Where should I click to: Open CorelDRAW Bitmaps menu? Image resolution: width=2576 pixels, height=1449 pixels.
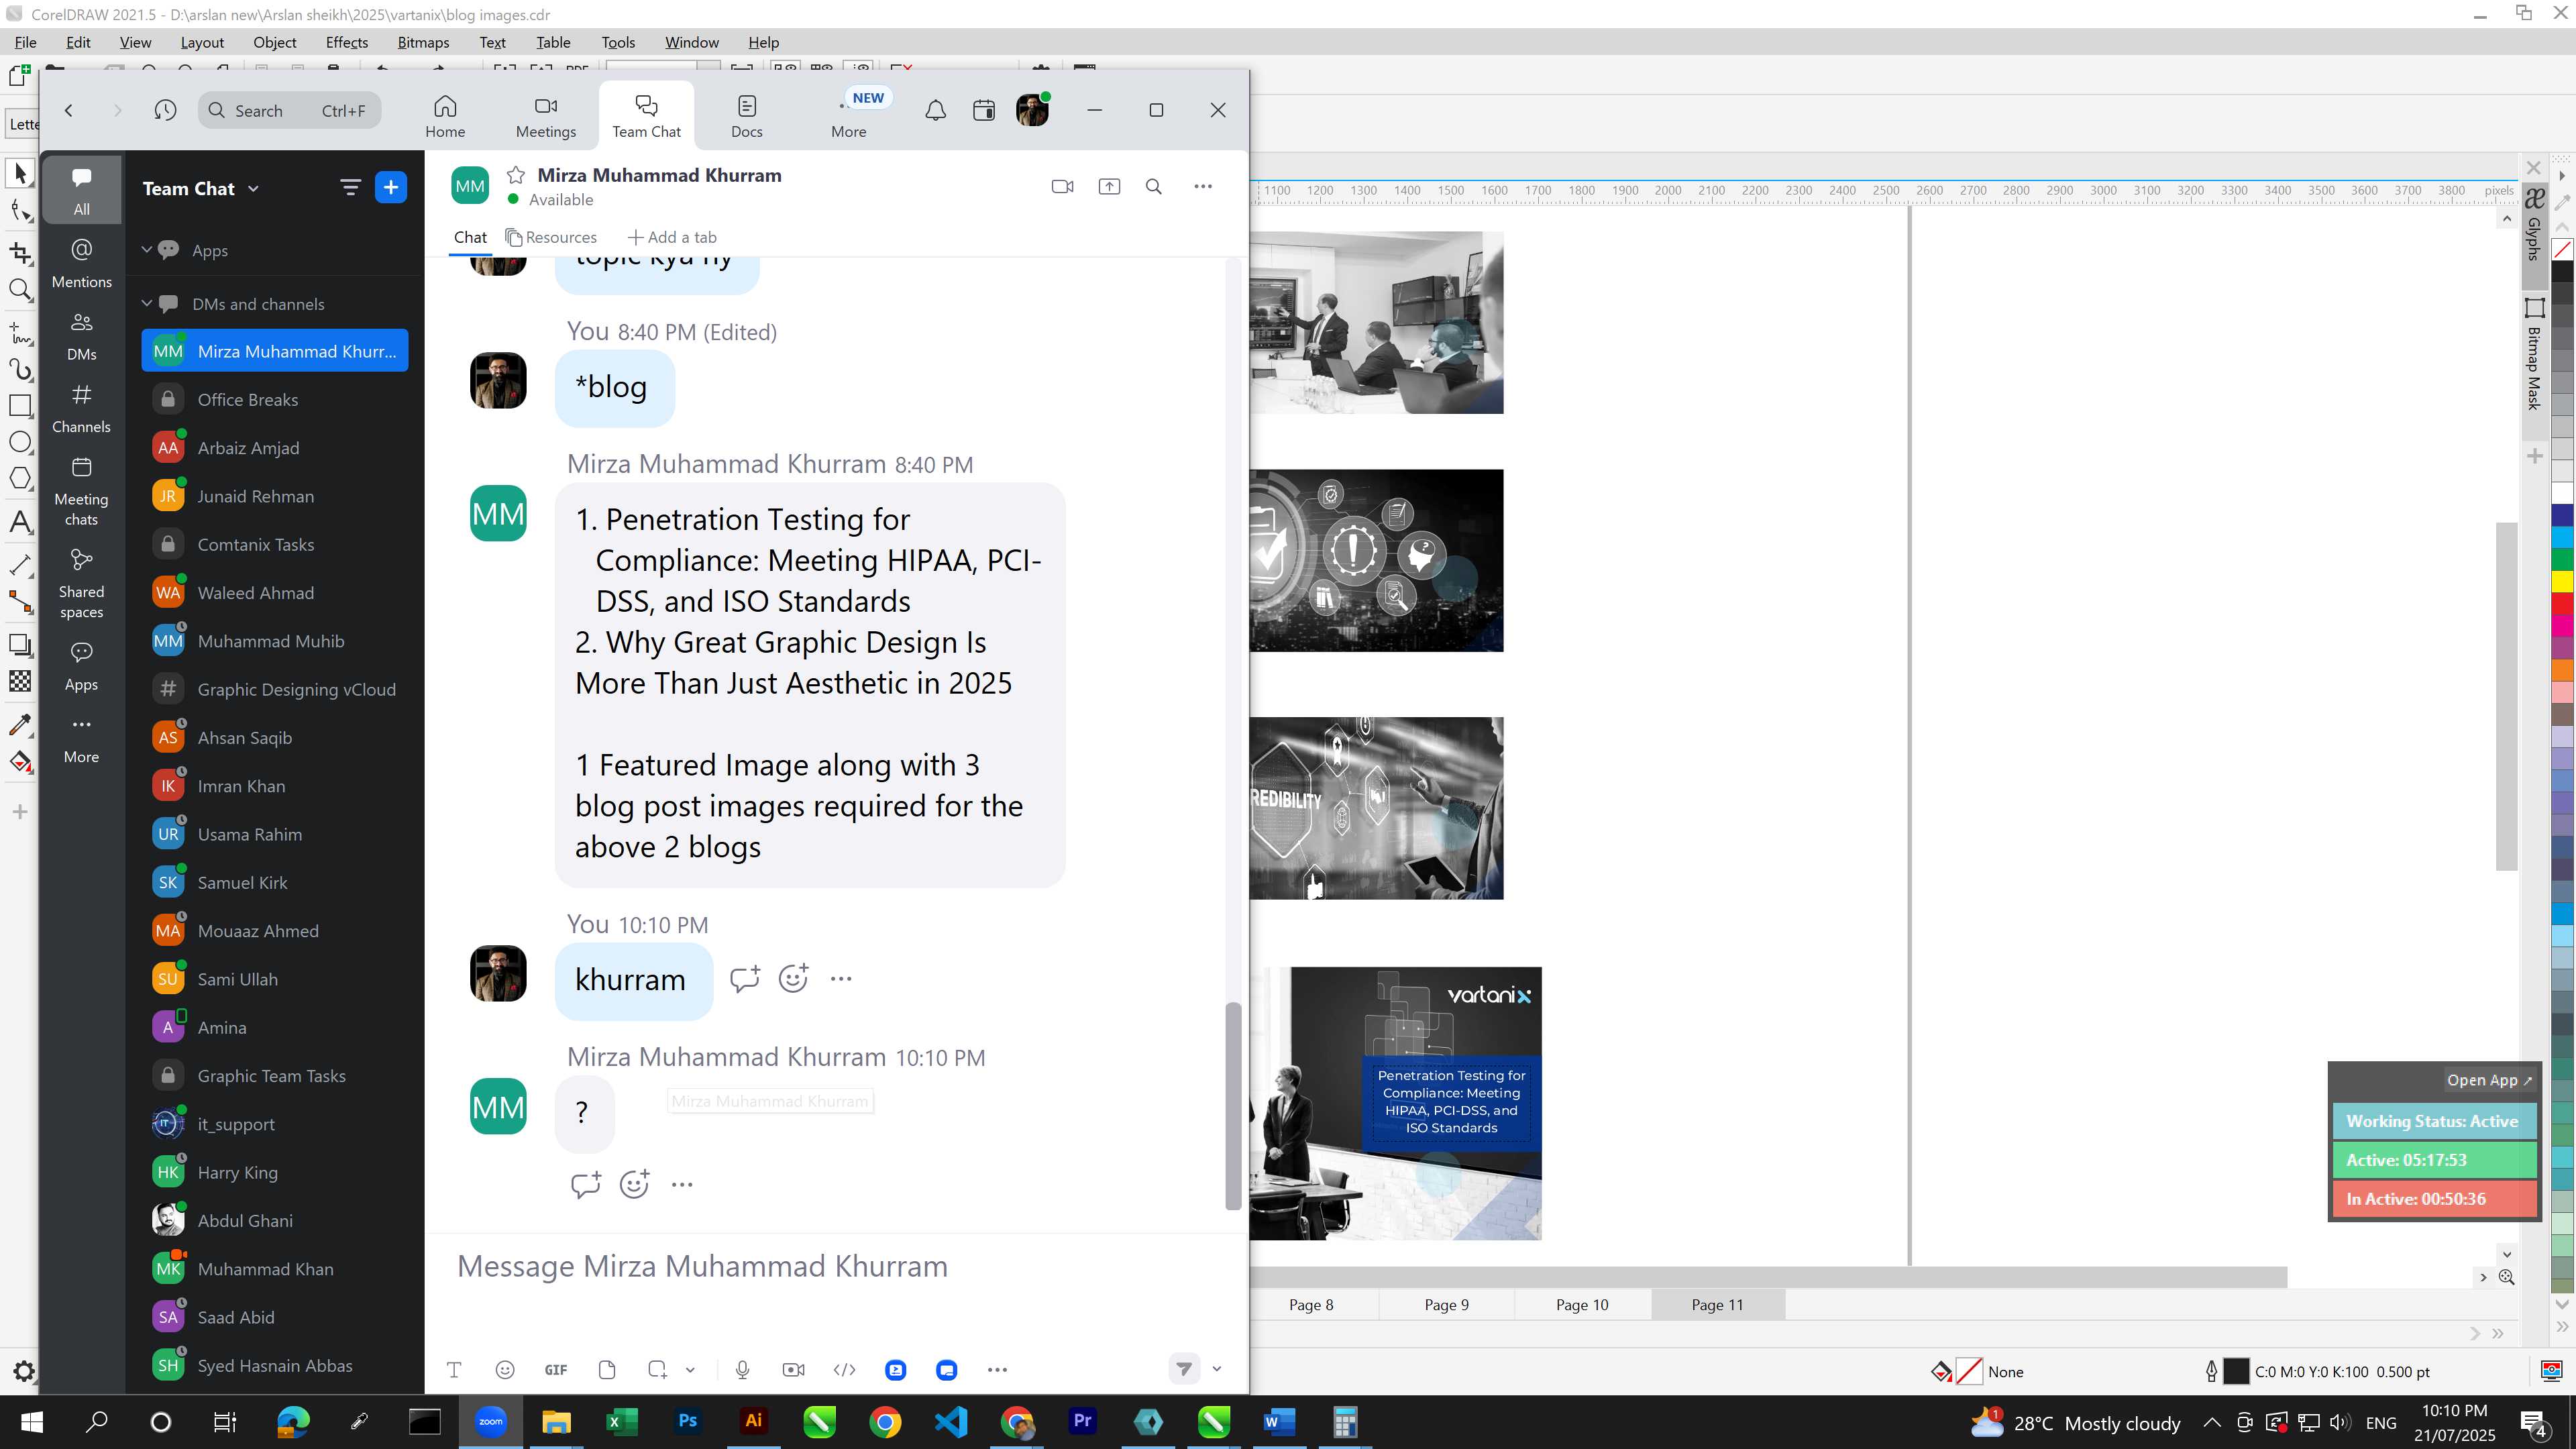coord(423,42)
